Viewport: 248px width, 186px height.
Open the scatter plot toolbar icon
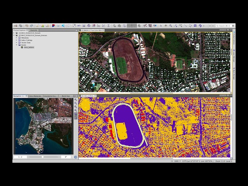click(103, 26)
